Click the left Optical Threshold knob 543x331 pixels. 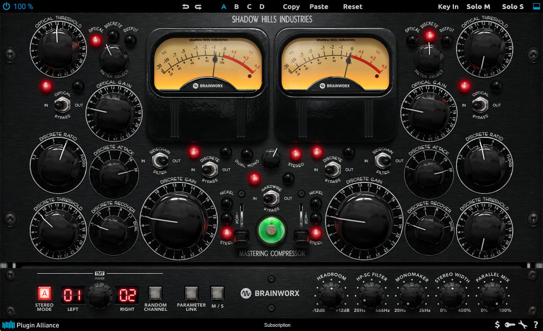point(58,49)
